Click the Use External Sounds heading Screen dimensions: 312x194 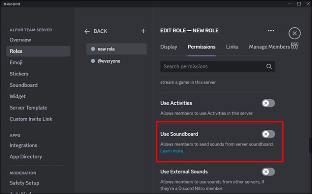(184, 172)
